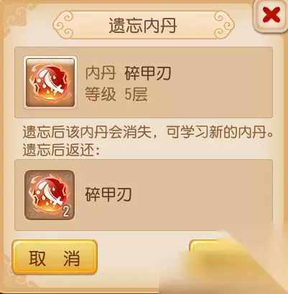Screen dimensions: 288x294
Task: Click the 5层 level value
Action: point(136,94)
